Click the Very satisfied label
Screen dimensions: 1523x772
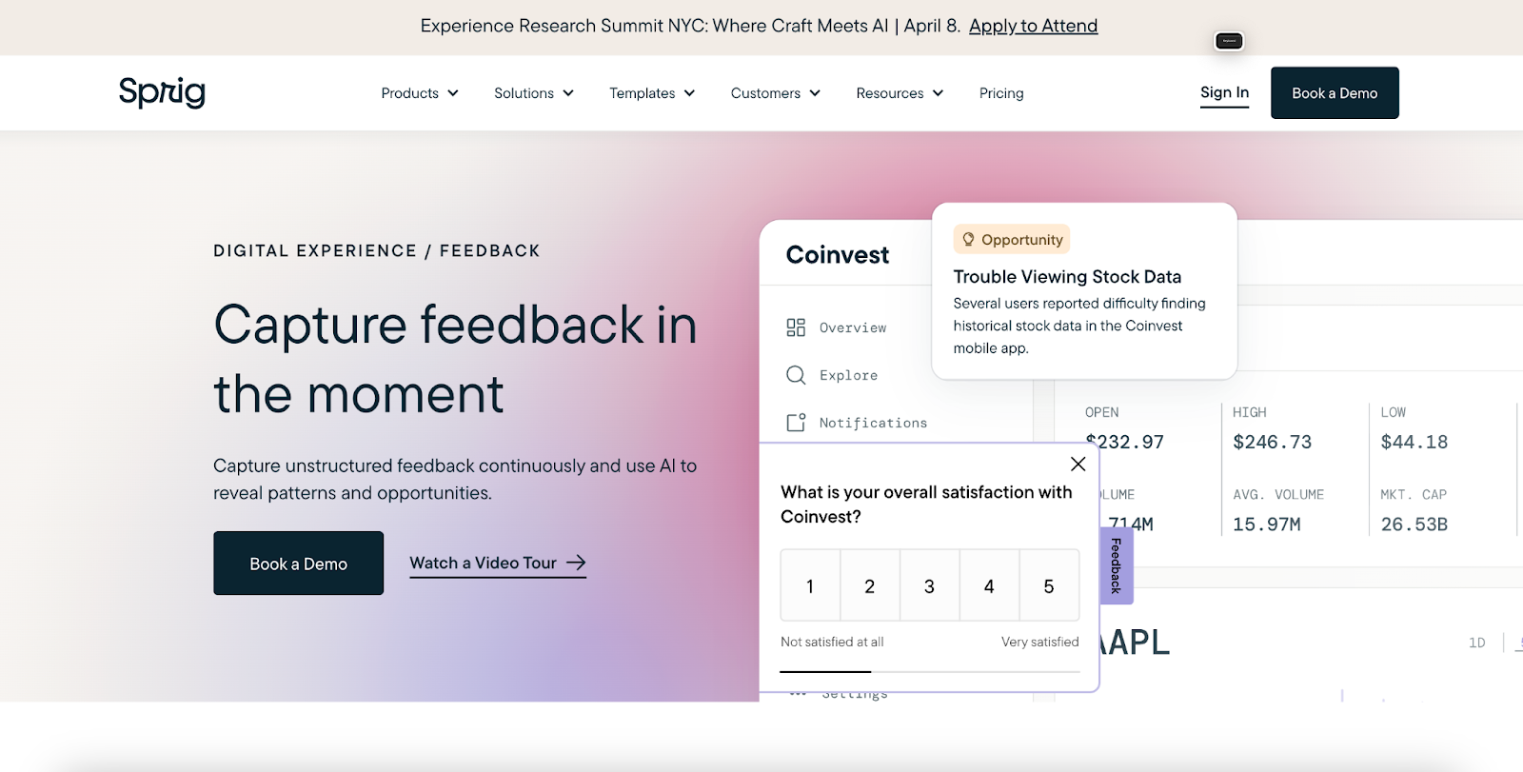tap(1039, 642)
